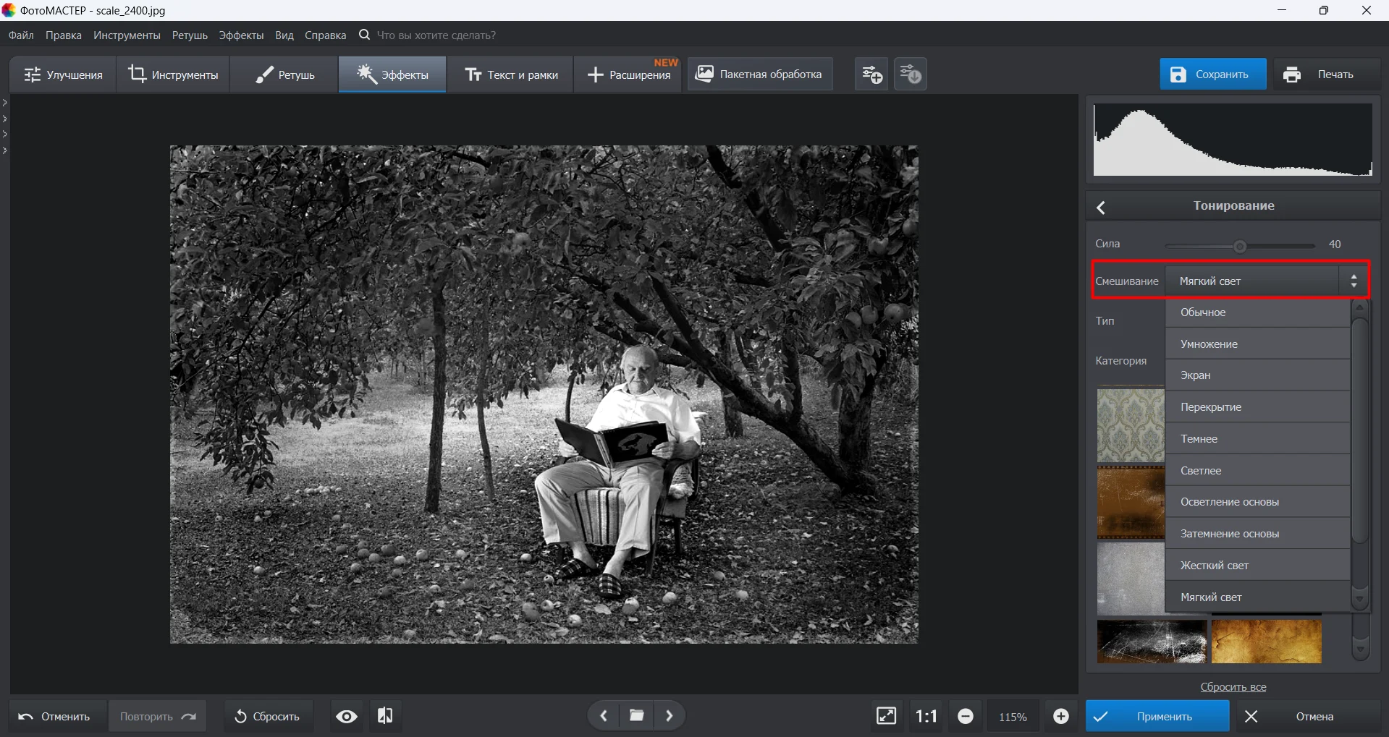This screenshot has width=1389, height=737.
Task: Open the Вид menu
Action: (284, 35)
